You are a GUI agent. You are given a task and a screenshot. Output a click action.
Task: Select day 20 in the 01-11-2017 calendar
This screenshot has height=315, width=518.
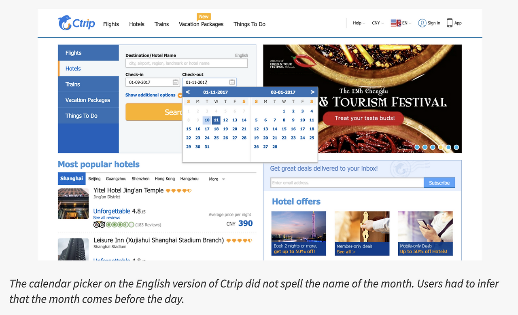click(235, 129)
